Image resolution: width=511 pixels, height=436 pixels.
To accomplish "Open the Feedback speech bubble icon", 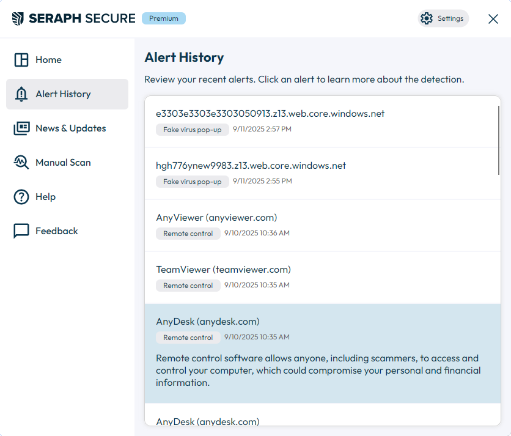I will [x=21, y=231].
